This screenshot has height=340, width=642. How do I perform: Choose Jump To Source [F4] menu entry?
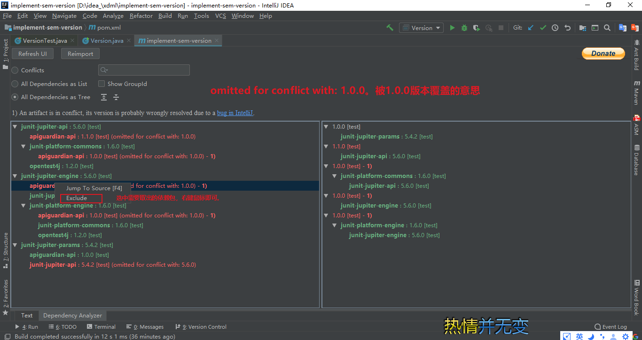click(x=94, y=188)
